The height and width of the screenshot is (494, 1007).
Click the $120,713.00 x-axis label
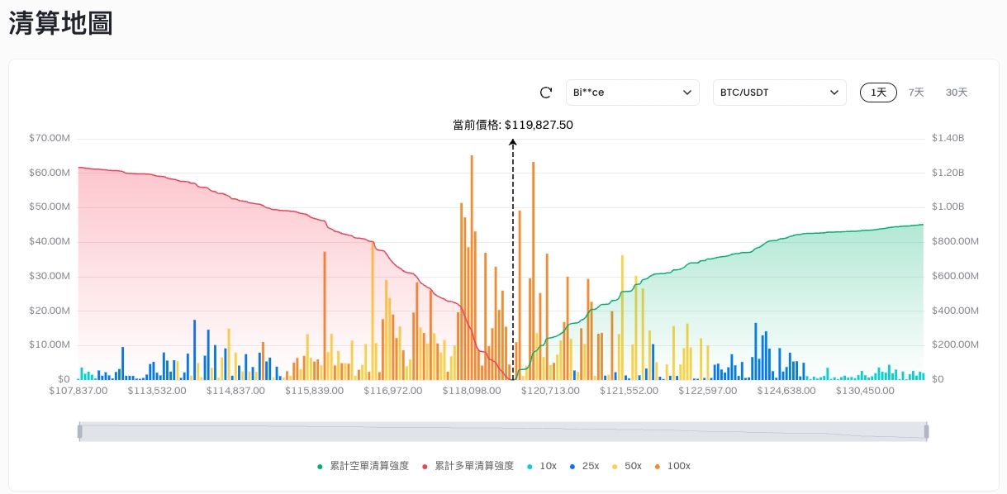pos(549,391)
